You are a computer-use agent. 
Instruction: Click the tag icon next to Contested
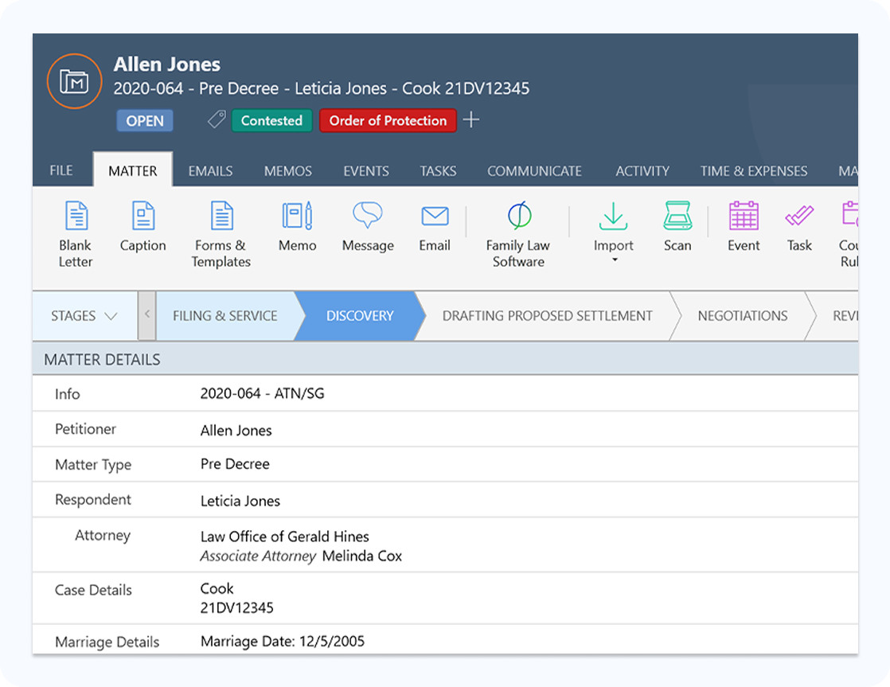217,119
